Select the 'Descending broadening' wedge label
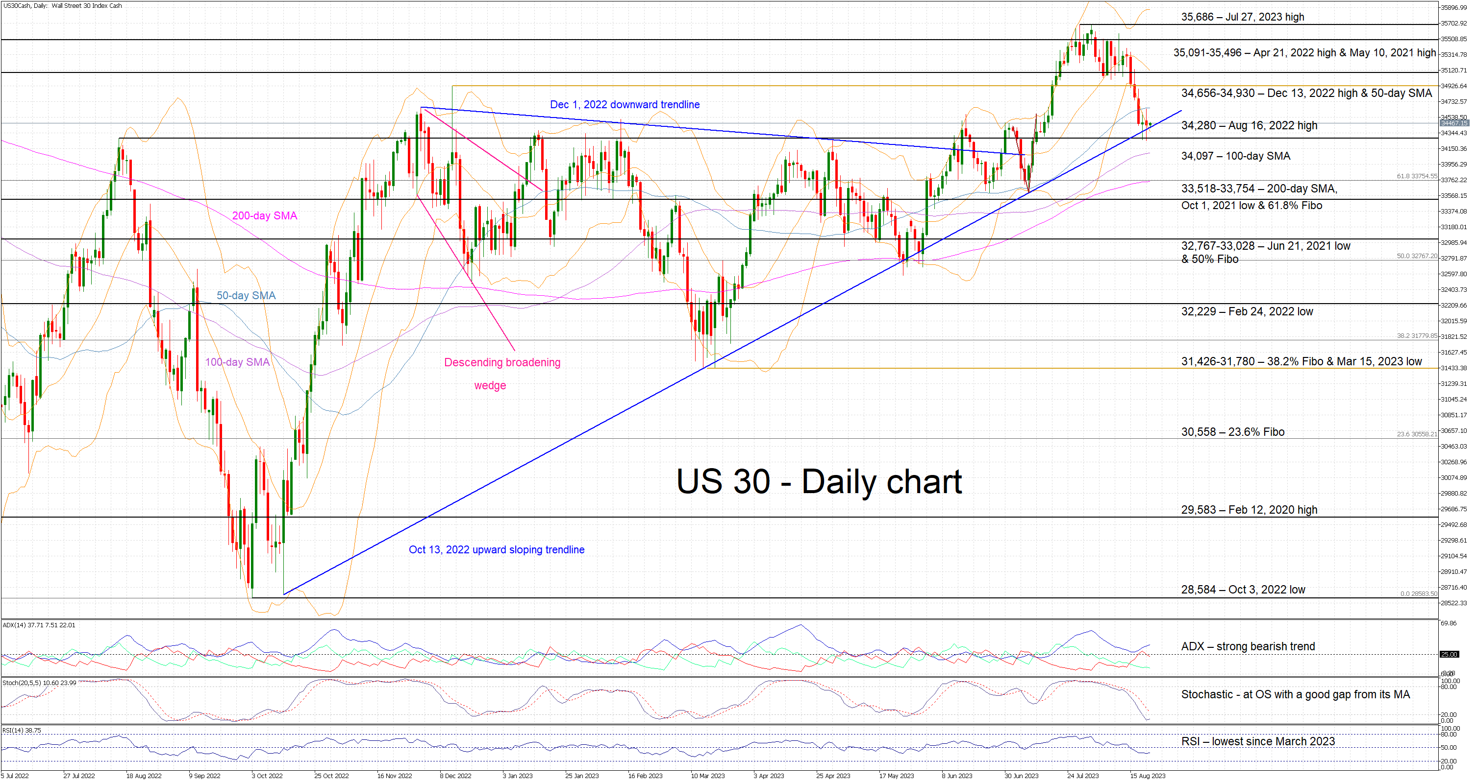 click(x=502, y=362)
